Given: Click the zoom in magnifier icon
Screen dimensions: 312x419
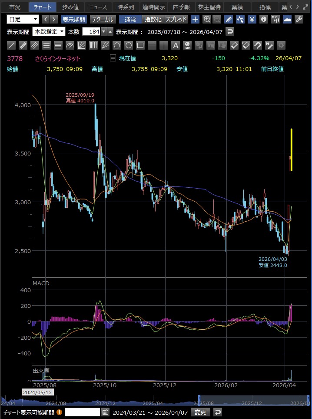Looking at the screenshot, I should pos(207,19).
